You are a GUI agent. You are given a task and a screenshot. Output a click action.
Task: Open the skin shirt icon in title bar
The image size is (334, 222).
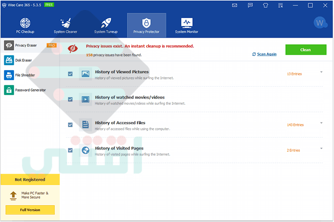(x=265, y=5)
